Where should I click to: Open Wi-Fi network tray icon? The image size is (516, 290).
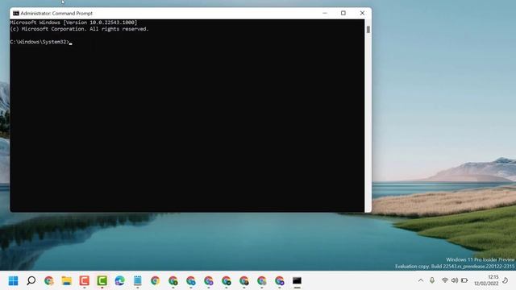pos(444,280)
